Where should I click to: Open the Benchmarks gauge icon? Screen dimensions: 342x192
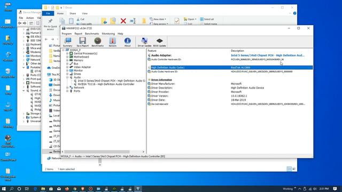(x=97, y=42)
